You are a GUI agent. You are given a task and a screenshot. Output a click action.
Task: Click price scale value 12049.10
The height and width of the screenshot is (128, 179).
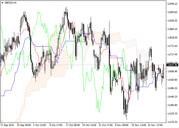(172, 4)
